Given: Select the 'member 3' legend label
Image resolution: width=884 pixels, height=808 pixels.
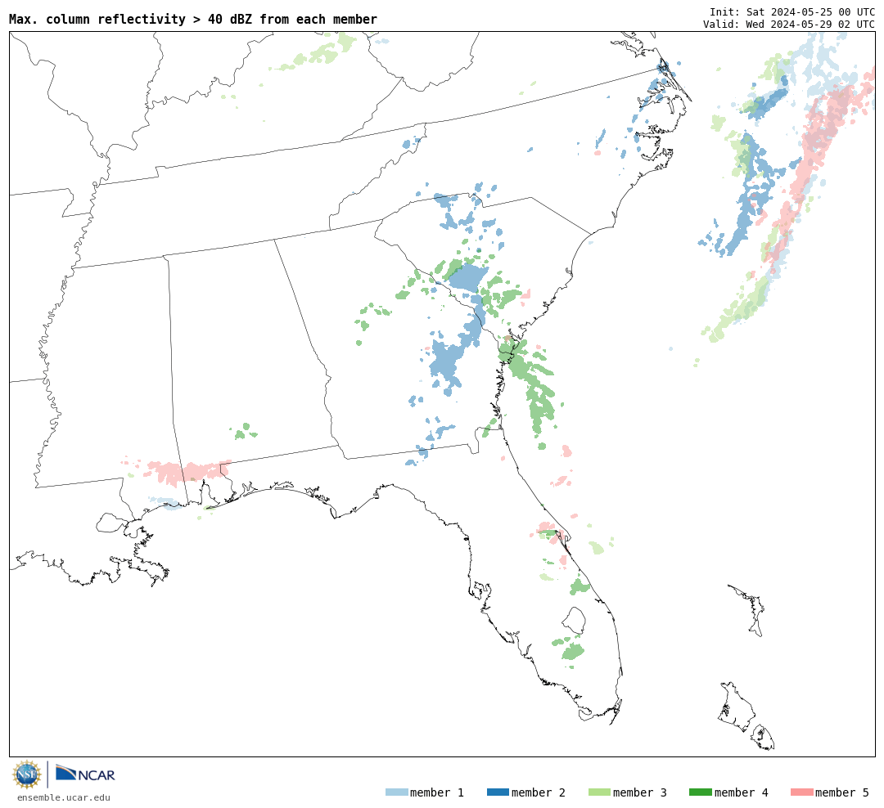Looking at the screenshot, I should [640, 792].
